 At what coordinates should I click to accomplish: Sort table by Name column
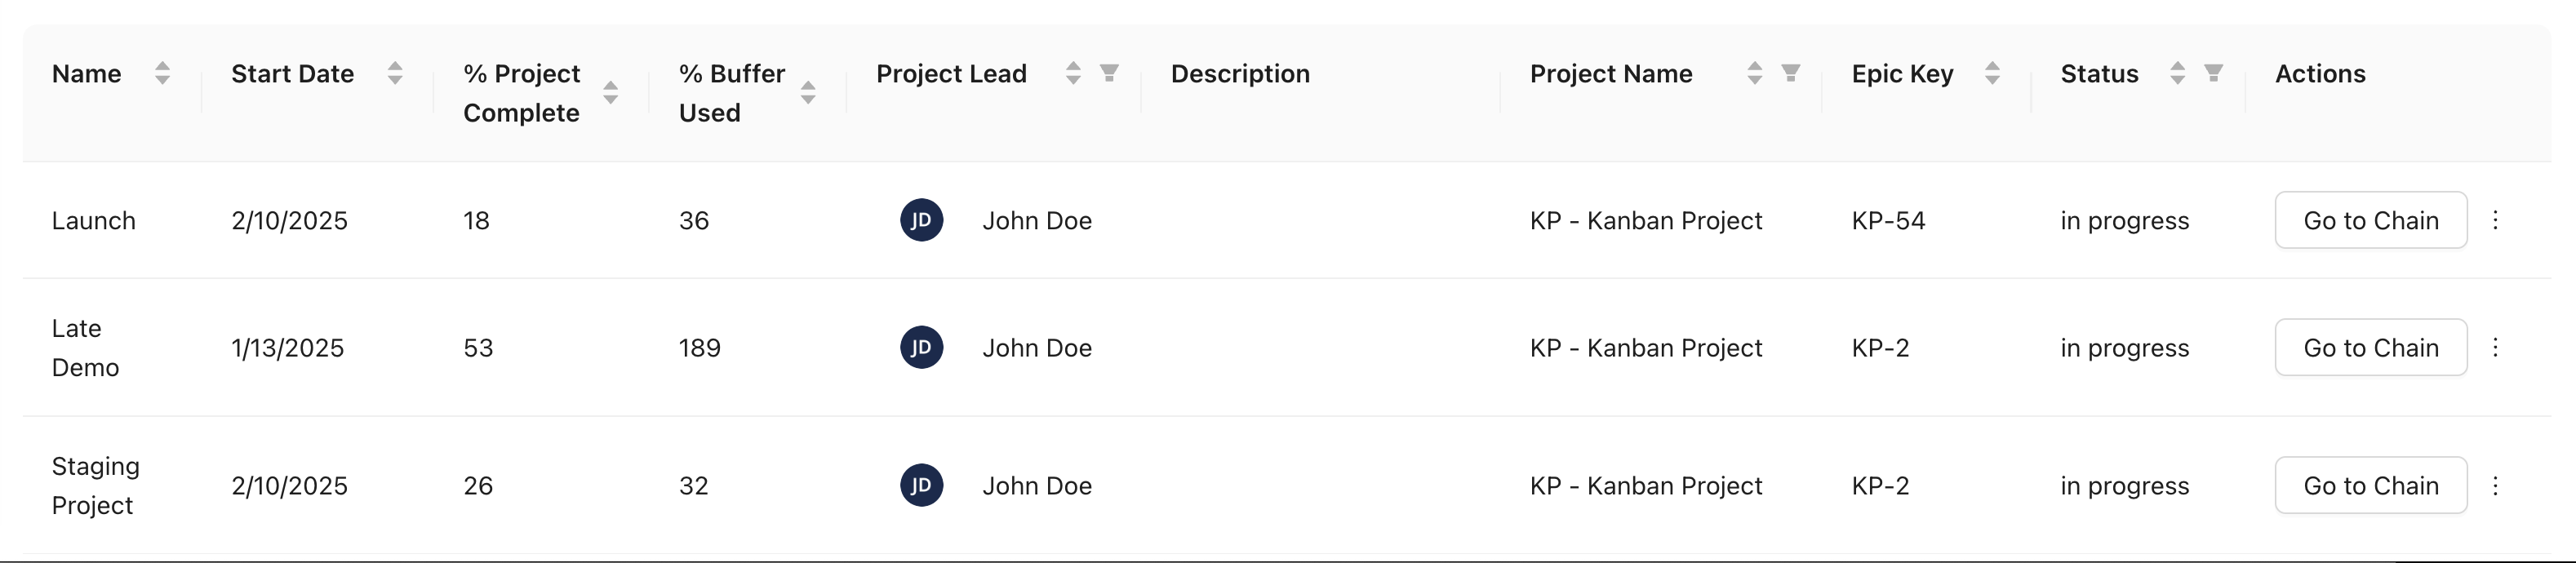162,73
